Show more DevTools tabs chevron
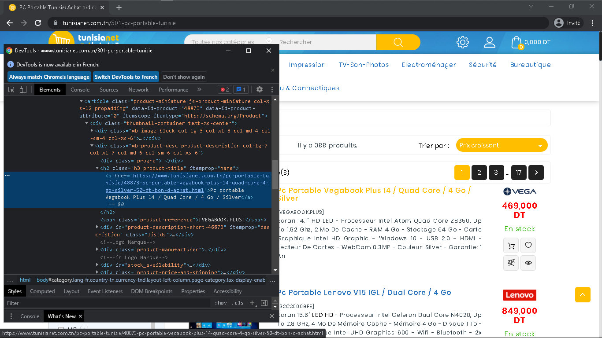The width and height of the screenshot is (602, 338). pos(199,89)
